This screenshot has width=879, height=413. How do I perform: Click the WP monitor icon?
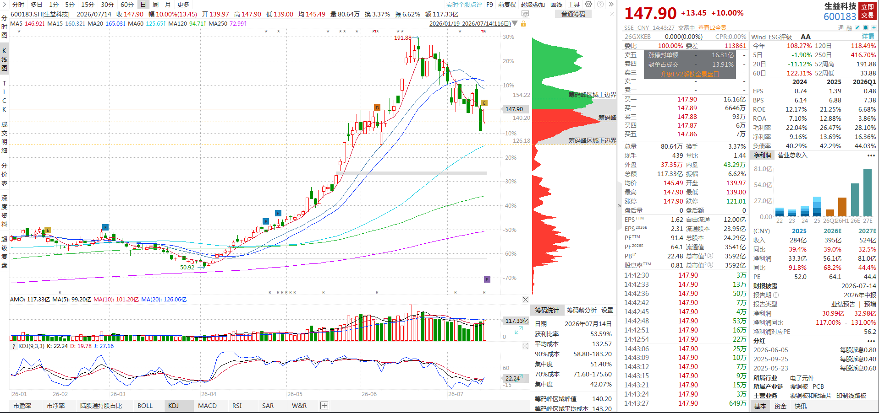pyautogui.click(x=525, y=14)
